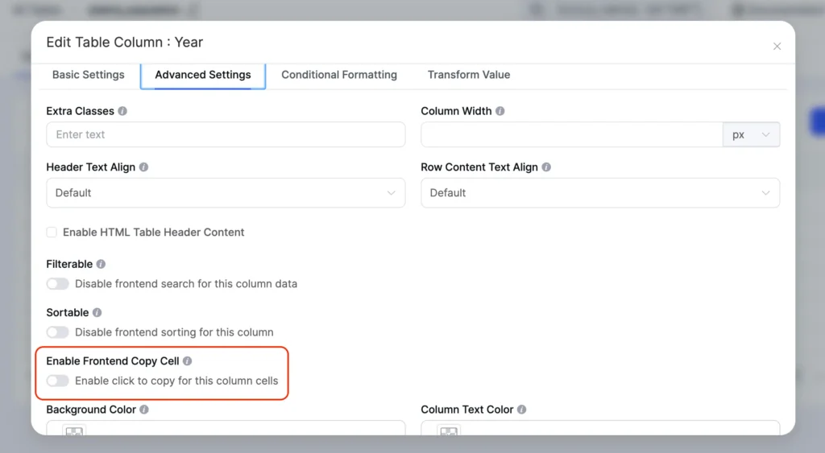The height and width of the screenshot is (453, 825).
Task: Click the Column Width input field
Action: 572,134
